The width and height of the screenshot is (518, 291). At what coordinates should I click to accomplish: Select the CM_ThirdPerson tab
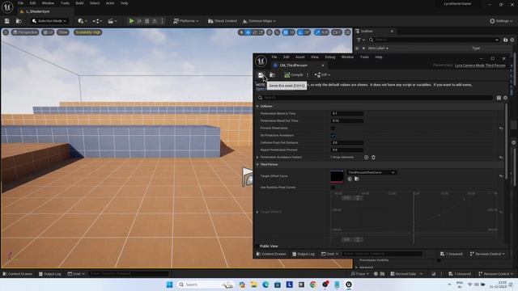point(294,65)
